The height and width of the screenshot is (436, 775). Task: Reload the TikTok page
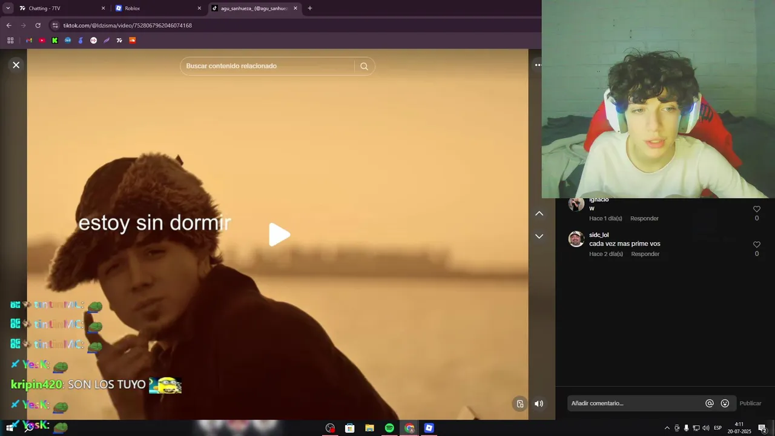point(38,25)
